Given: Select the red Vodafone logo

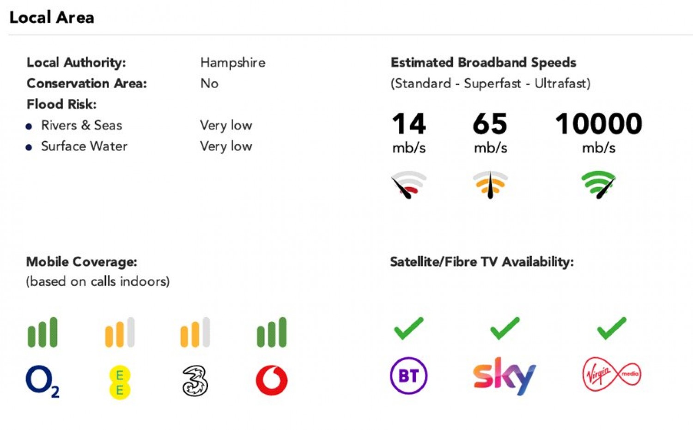Looking at the screenshot, I should pyautogui.click(x=272, y=381).
